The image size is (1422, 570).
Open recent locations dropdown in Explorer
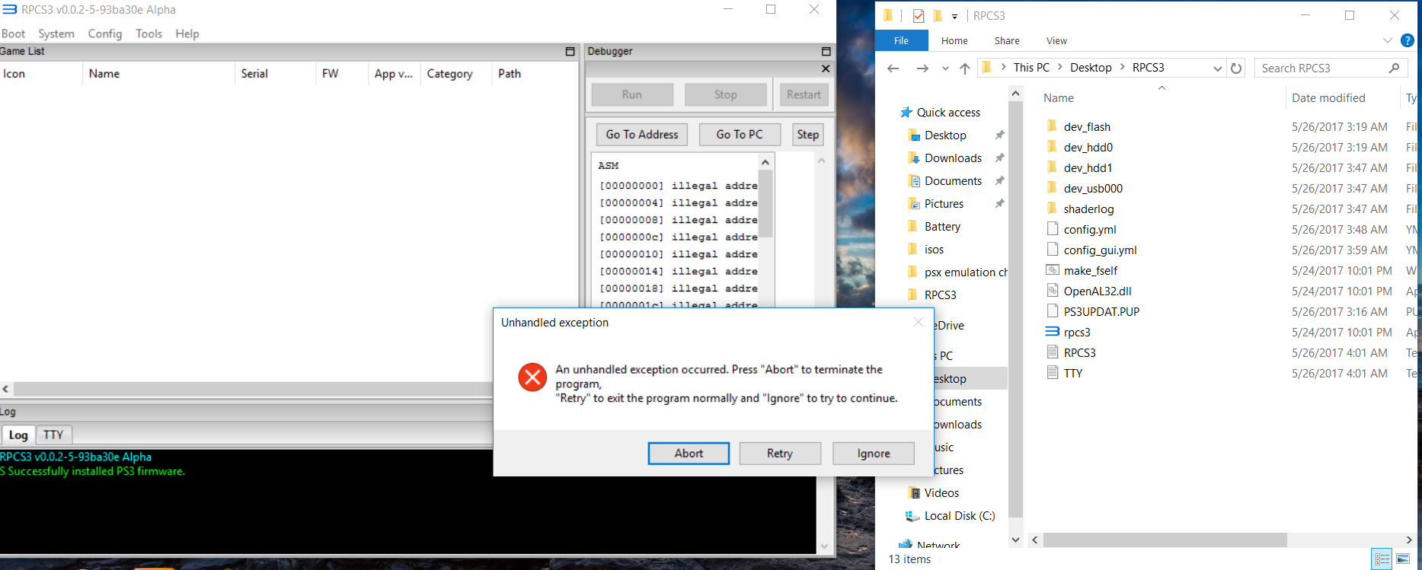945,68
